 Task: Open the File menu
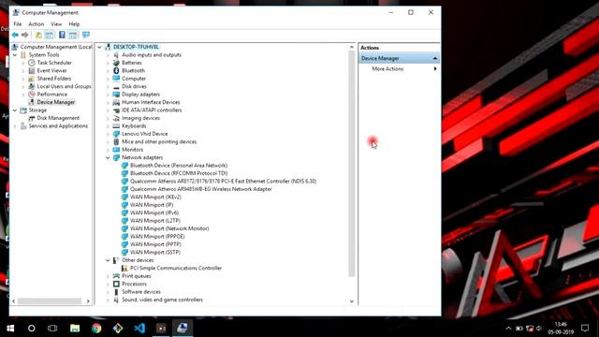point(18,24)
